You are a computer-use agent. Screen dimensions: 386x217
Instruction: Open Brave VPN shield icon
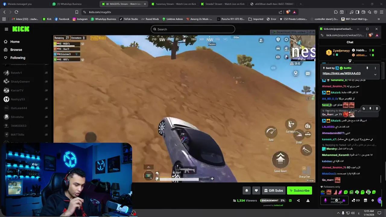pyautogui.click(x=375, y=12)
